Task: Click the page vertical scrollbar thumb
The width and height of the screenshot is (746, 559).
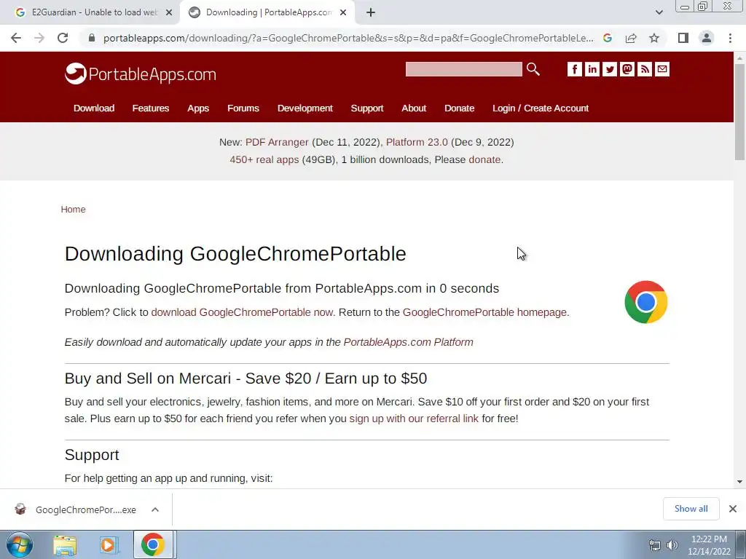Action: tap(739, 111)
